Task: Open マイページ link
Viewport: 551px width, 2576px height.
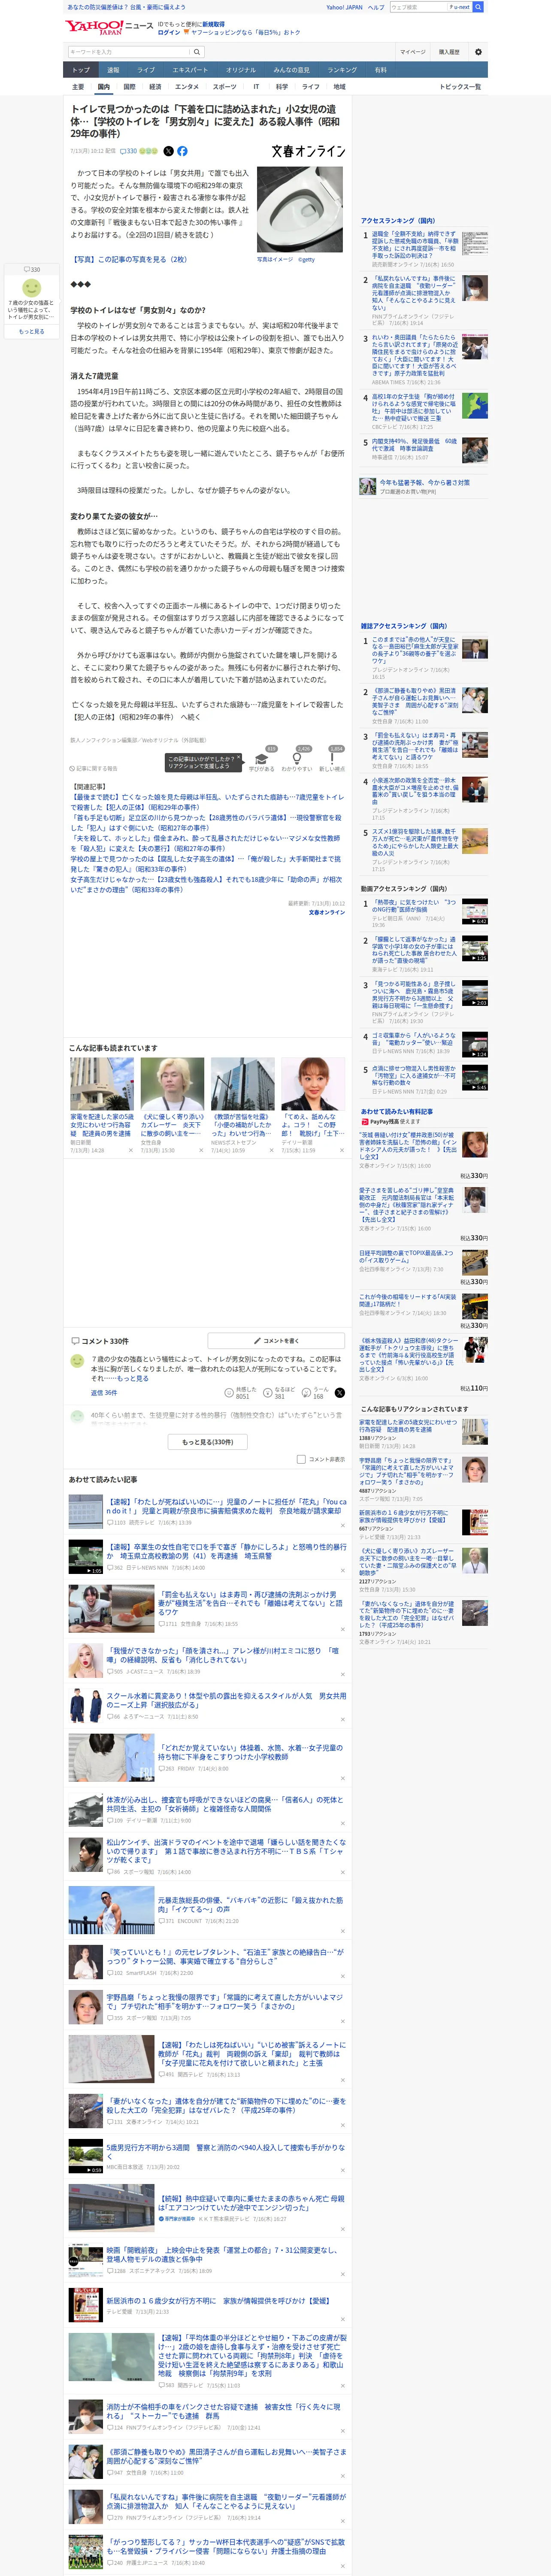Action: (413, 52)
